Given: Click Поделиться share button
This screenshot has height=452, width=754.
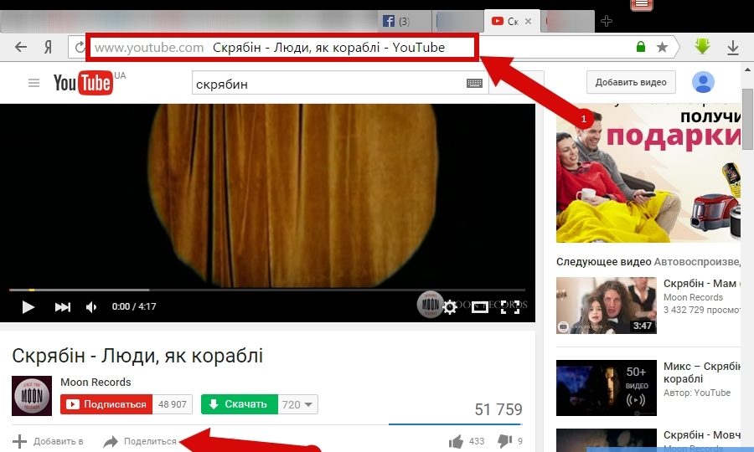Looking at the screenshot, I should tap(140, 441).
